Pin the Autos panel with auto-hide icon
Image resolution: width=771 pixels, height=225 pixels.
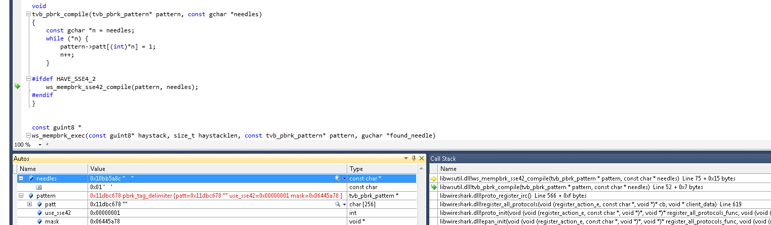413,159
